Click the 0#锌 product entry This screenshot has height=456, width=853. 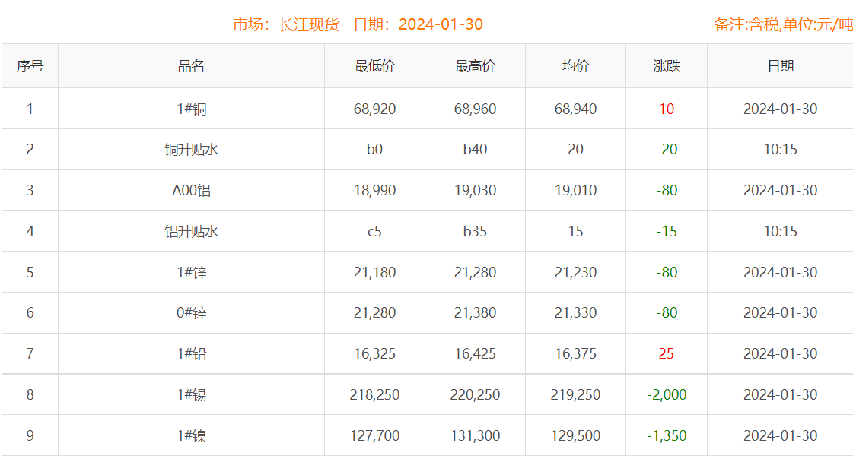click(190, 312)
